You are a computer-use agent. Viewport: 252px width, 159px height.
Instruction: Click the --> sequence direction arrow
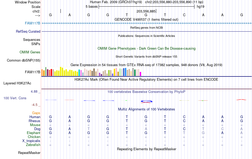(37, 15)
